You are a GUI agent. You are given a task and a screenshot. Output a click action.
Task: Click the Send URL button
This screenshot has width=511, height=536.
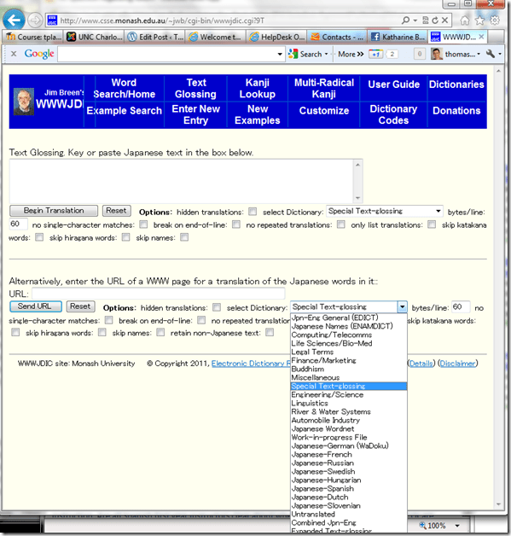click(35, 306)
